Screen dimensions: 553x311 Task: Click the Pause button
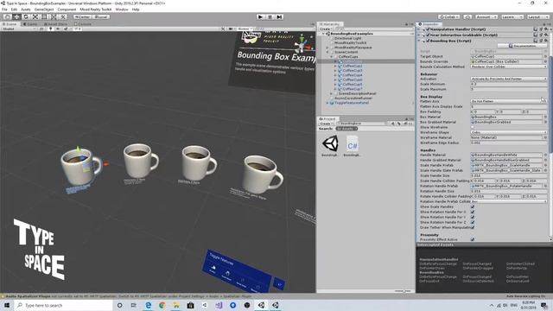pos(270,16)
